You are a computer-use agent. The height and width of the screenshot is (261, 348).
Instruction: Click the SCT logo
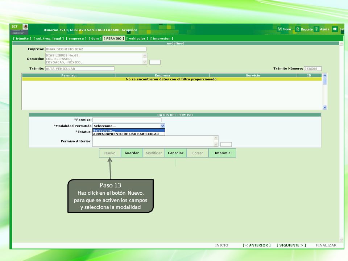pyautogui.click(x=19, y=29)
